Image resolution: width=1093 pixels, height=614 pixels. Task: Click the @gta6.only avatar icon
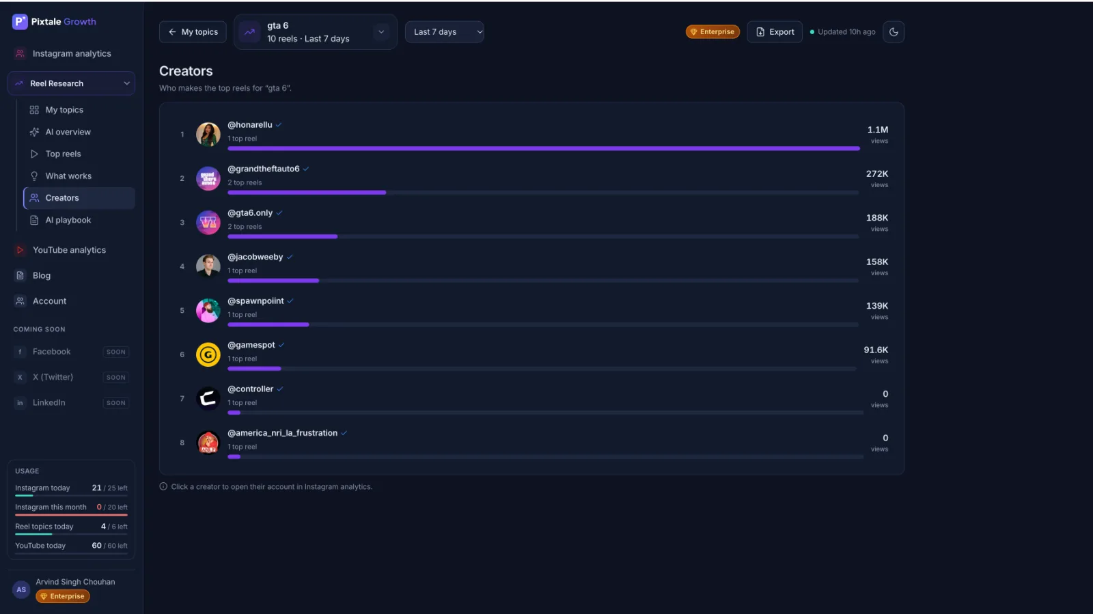[208, 223]
